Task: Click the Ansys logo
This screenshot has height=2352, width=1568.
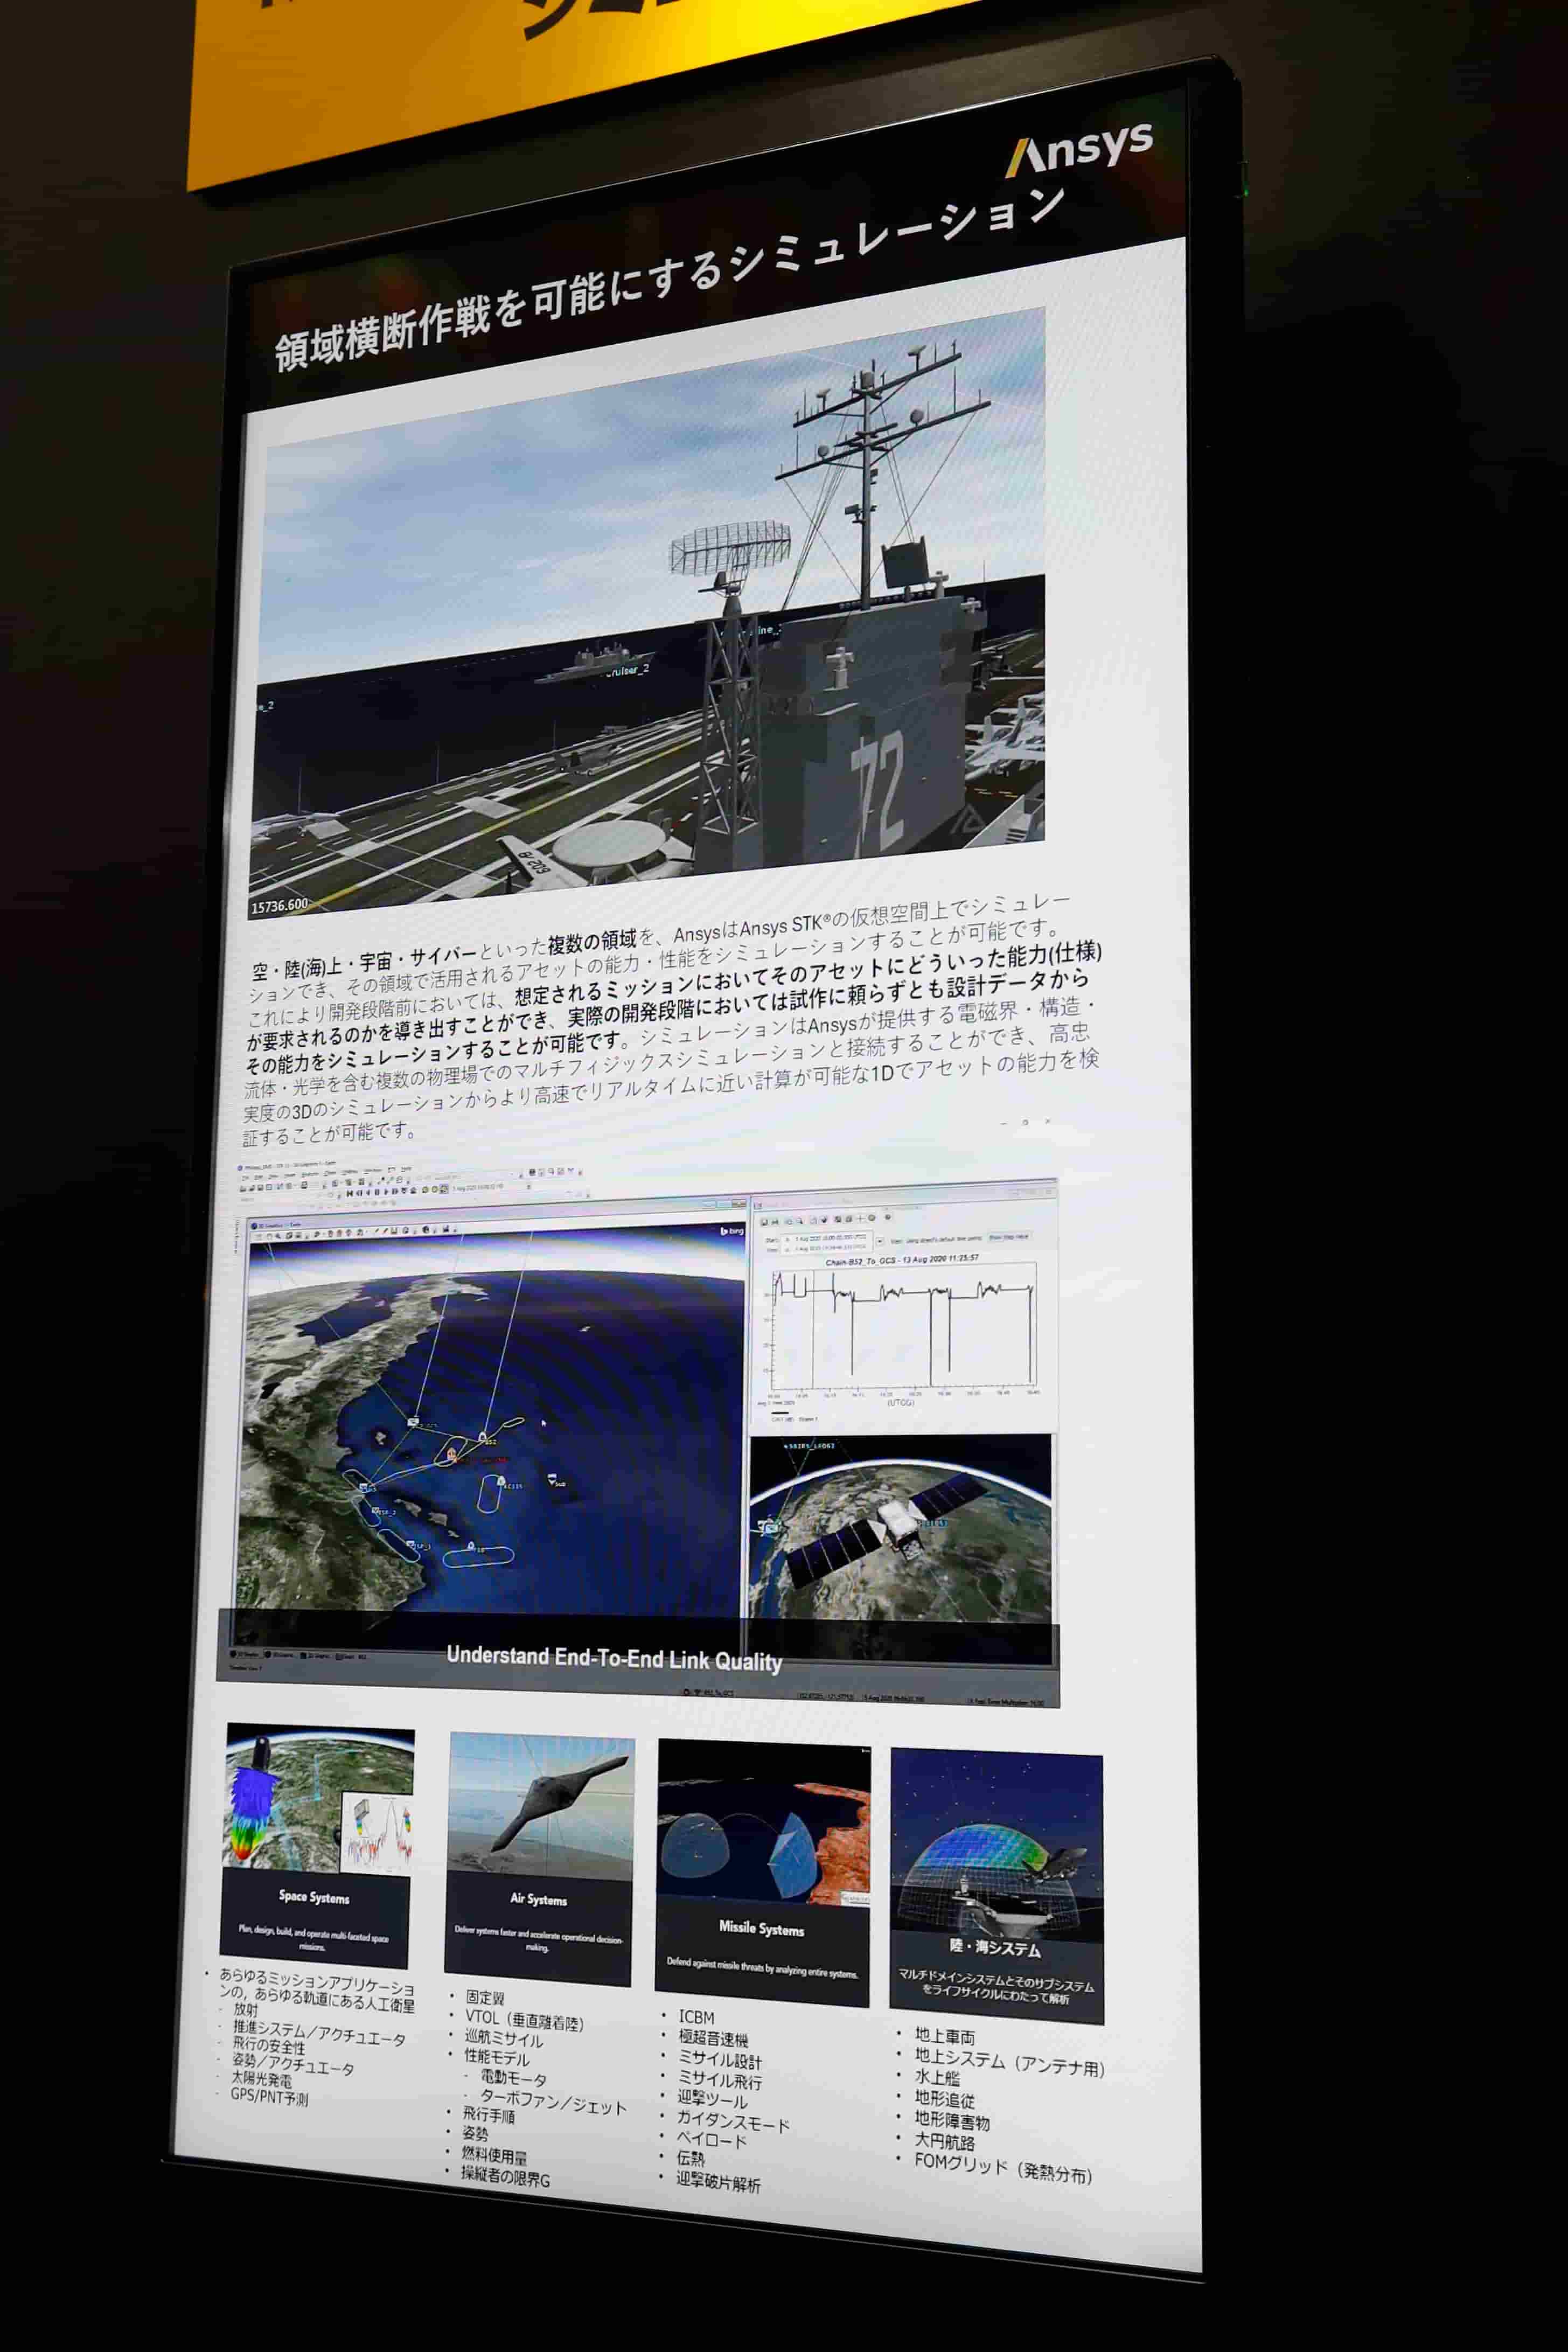Action: pos(1079,150)
